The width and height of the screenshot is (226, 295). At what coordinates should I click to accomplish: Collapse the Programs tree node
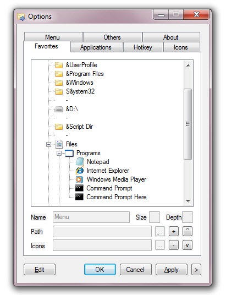point(59,153)
